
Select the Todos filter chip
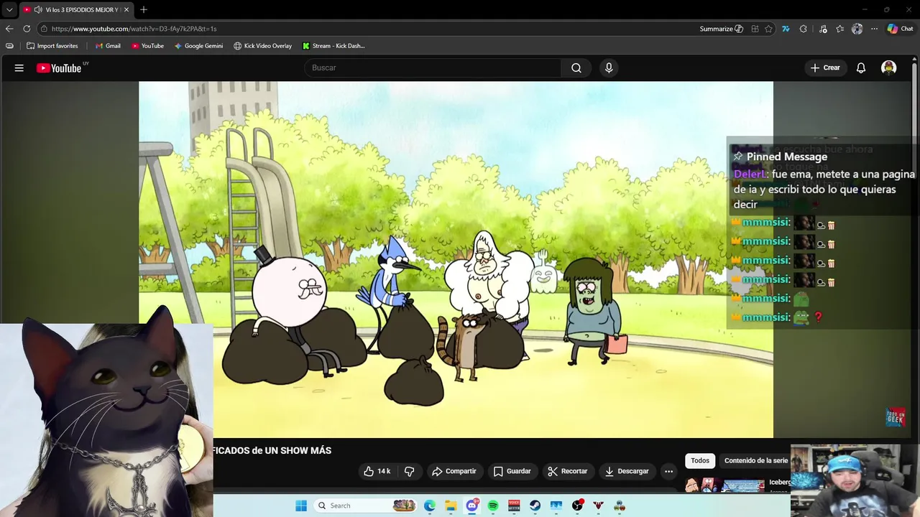coord(700,460)
